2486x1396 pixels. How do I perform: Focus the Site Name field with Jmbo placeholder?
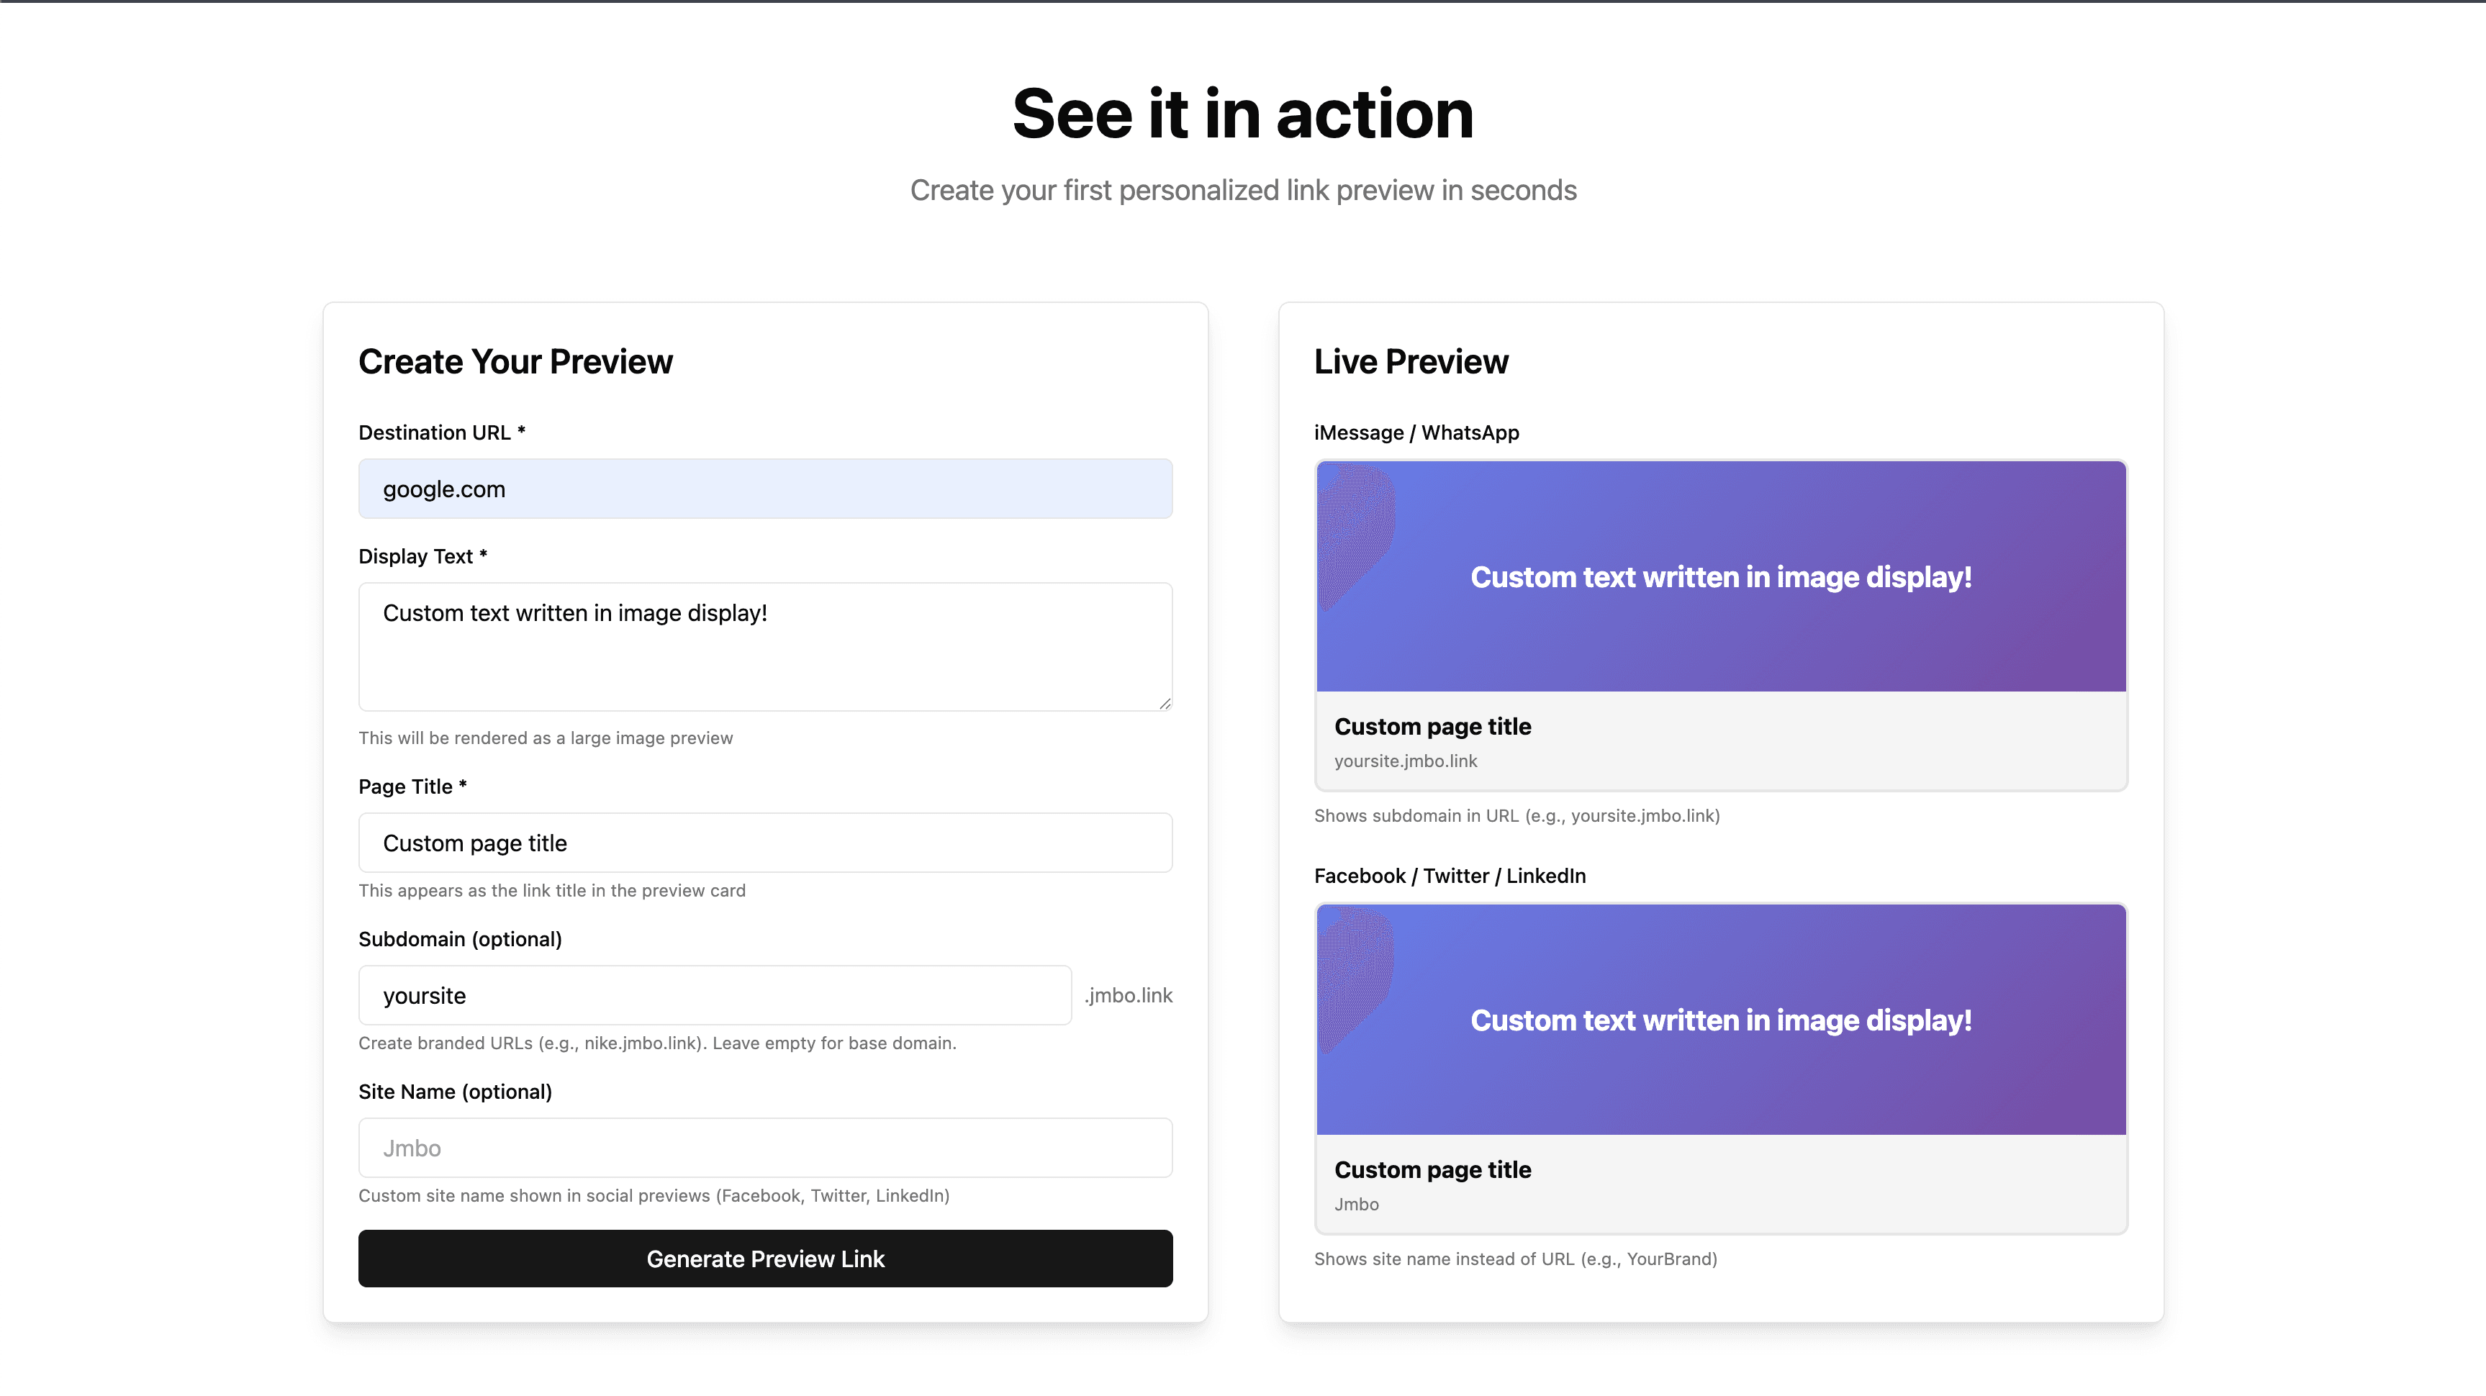(764, 1147)
